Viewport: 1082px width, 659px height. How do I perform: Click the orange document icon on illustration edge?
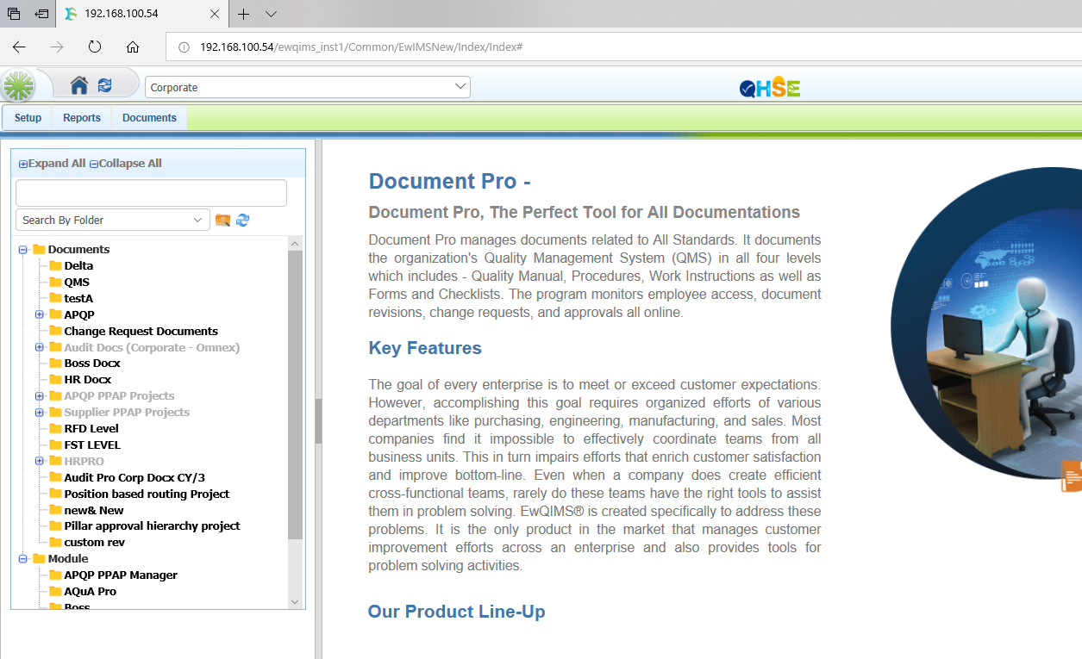[x=1072, y=476]
